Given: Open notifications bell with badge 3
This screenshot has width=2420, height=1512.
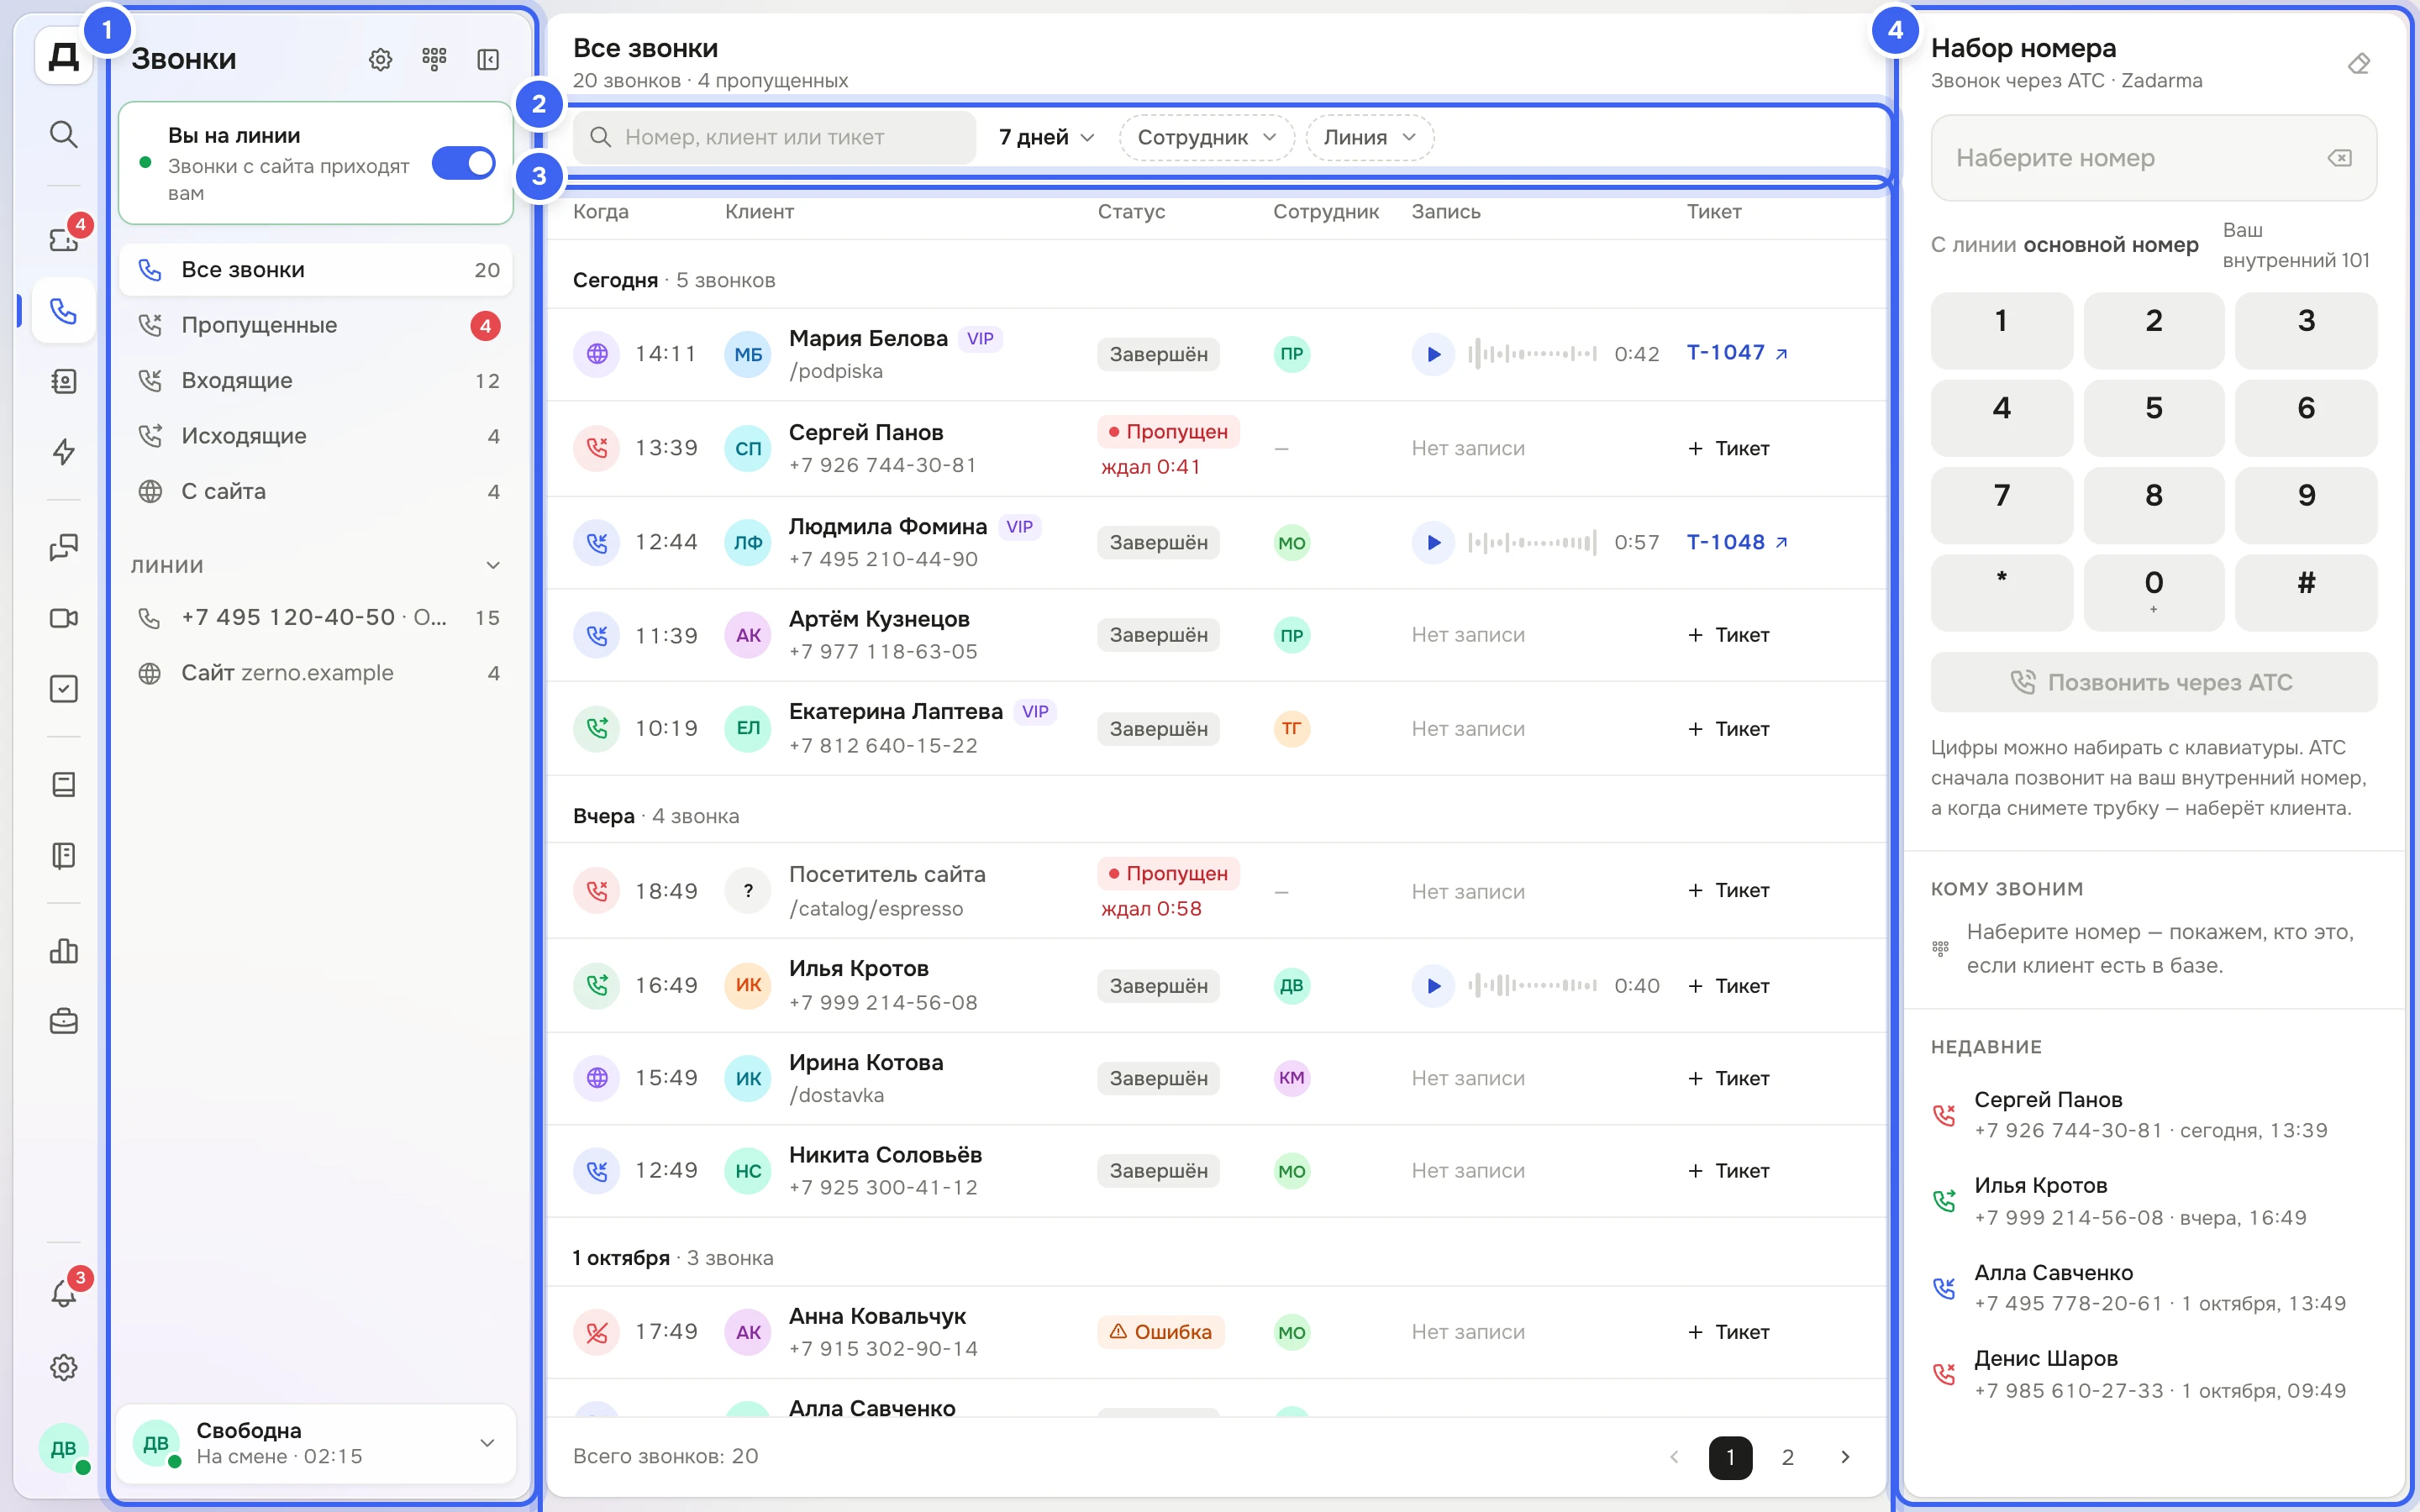Looking at the screenshot, I should (x=64, y=1294).
